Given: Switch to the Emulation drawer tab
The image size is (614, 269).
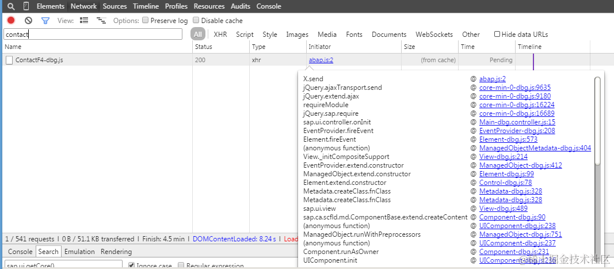Looking at the screenshot, I should pyautogui.click(x=79, y=251).
